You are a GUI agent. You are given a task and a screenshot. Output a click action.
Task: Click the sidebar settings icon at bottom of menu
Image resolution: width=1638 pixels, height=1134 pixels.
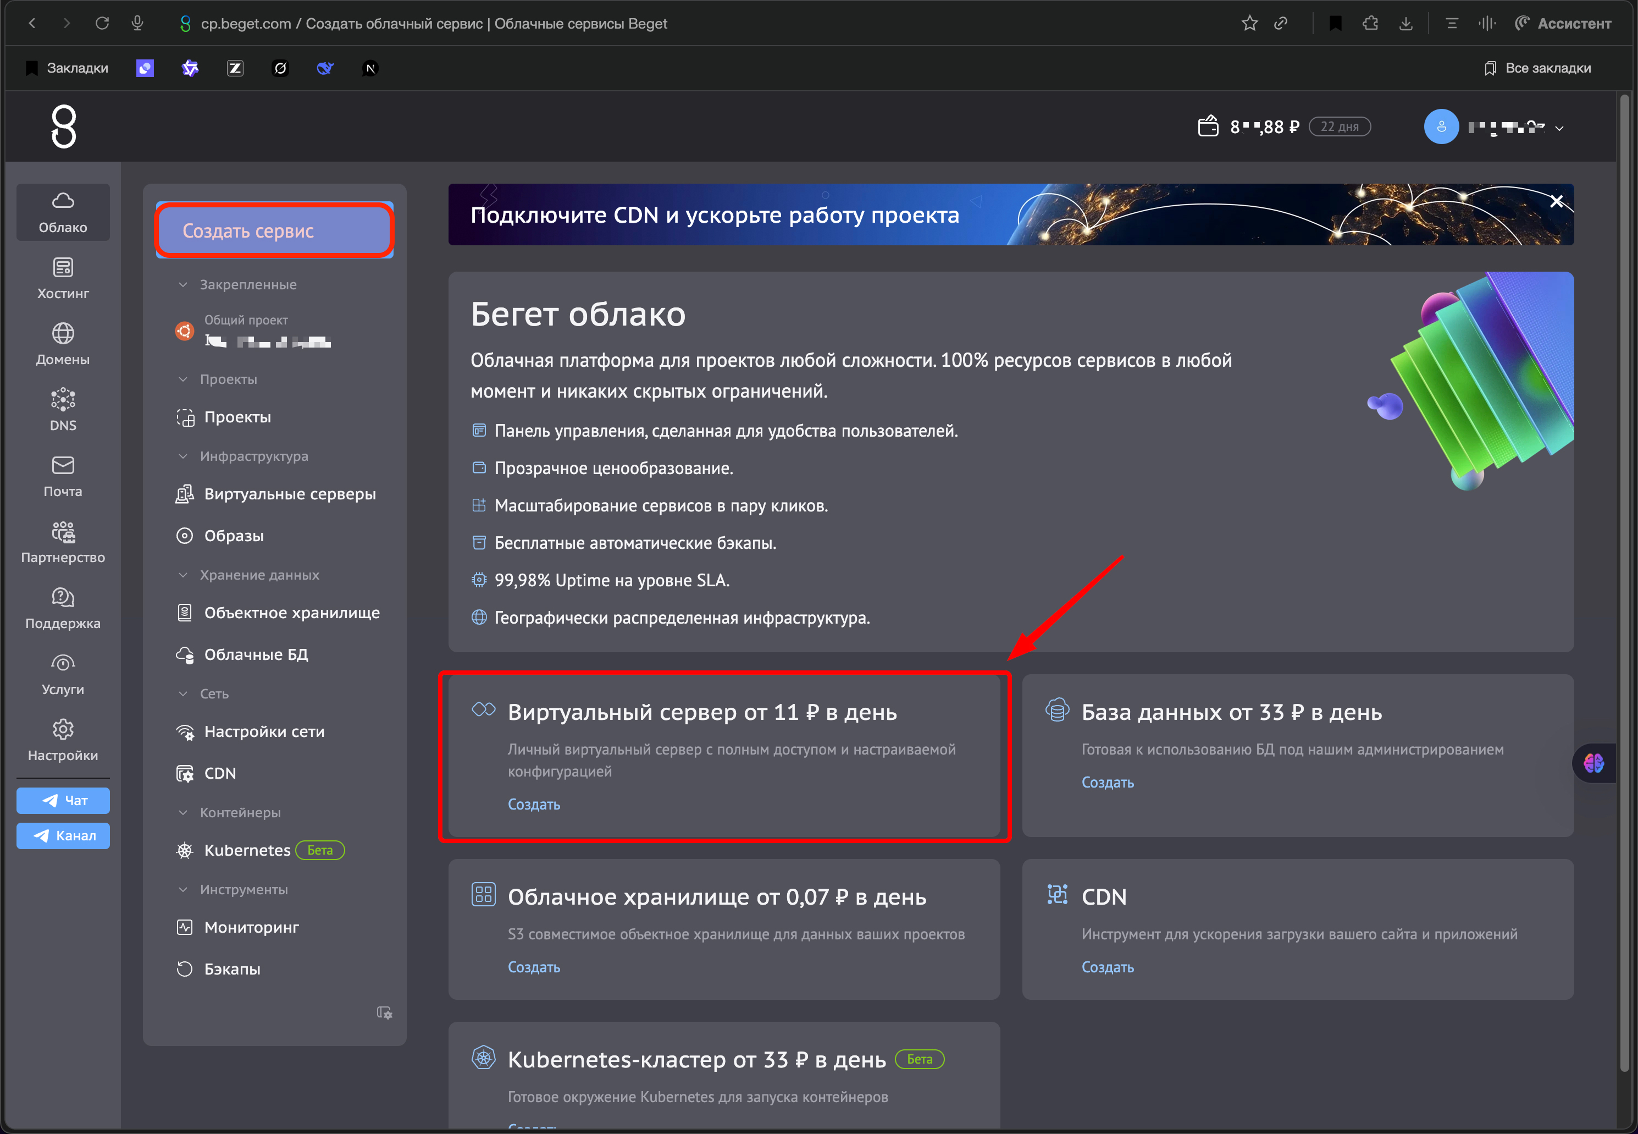tap(384, 1012)
